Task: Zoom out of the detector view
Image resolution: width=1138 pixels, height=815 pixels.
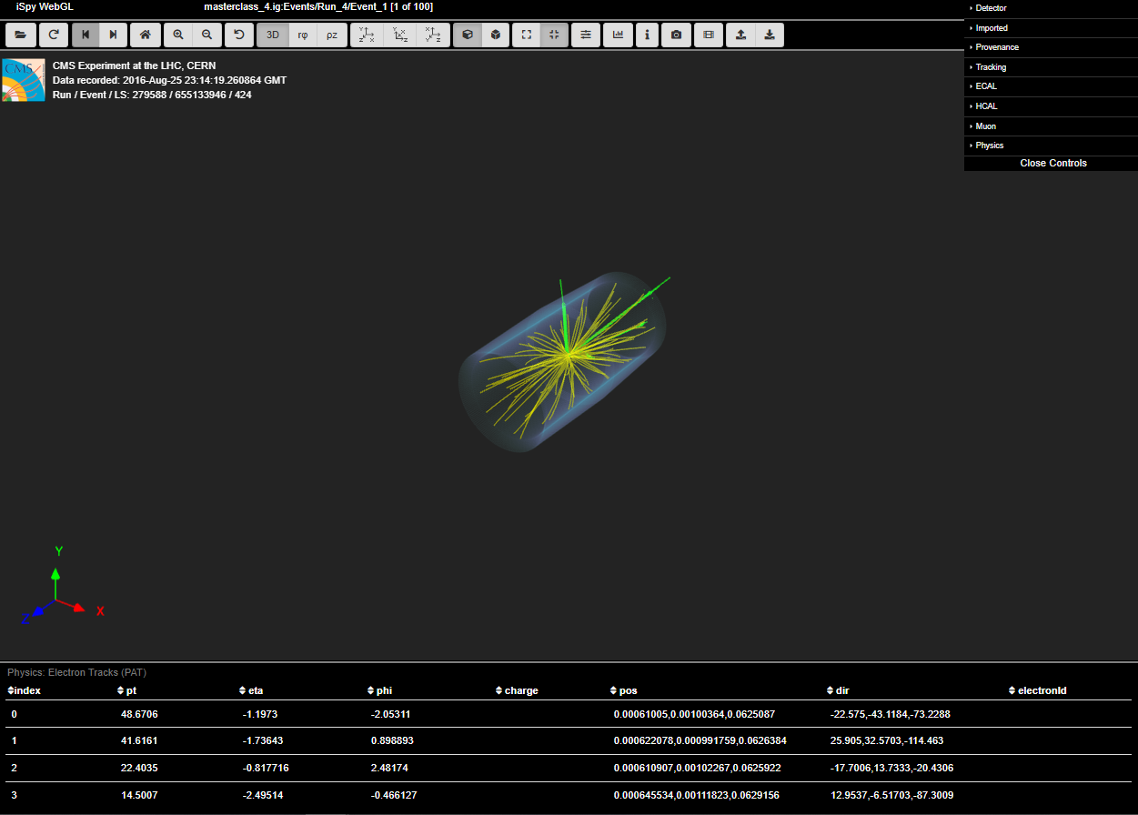Action: 207,35
